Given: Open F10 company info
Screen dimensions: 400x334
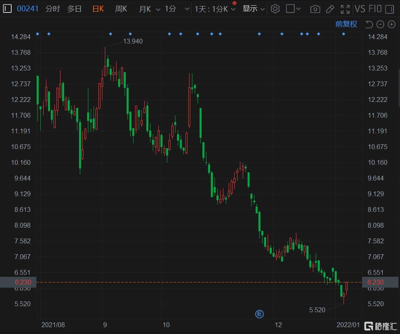Looking at the screenshot, I should click(375, 8).
